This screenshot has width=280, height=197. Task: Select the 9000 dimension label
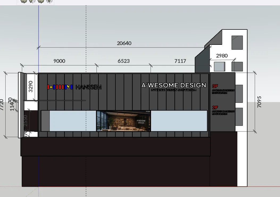click(59, 61)
